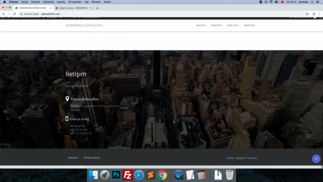Screen dimensions: 323x182
Task: Launch Photoshop from the Dock
Action: pos(116,175)
